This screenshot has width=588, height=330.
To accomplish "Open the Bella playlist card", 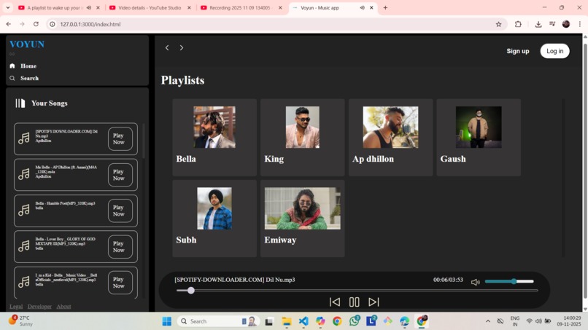I will click(x=214, y=138).
